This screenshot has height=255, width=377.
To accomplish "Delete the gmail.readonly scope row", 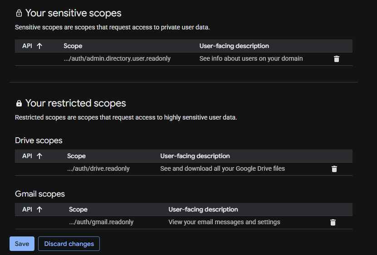I will (333, 222).
